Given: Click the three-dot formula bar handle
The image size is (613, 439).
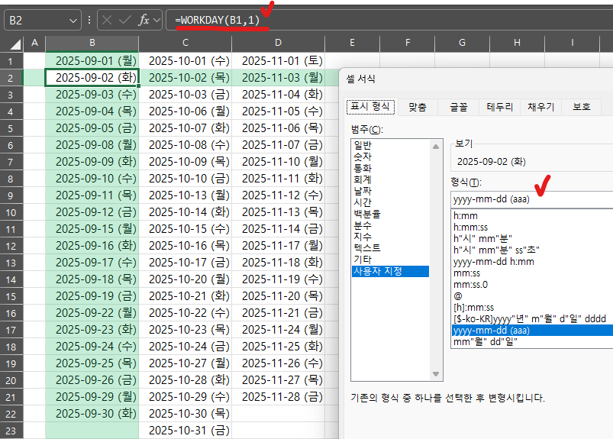Looking at the screenshot, I should point(89,21).
